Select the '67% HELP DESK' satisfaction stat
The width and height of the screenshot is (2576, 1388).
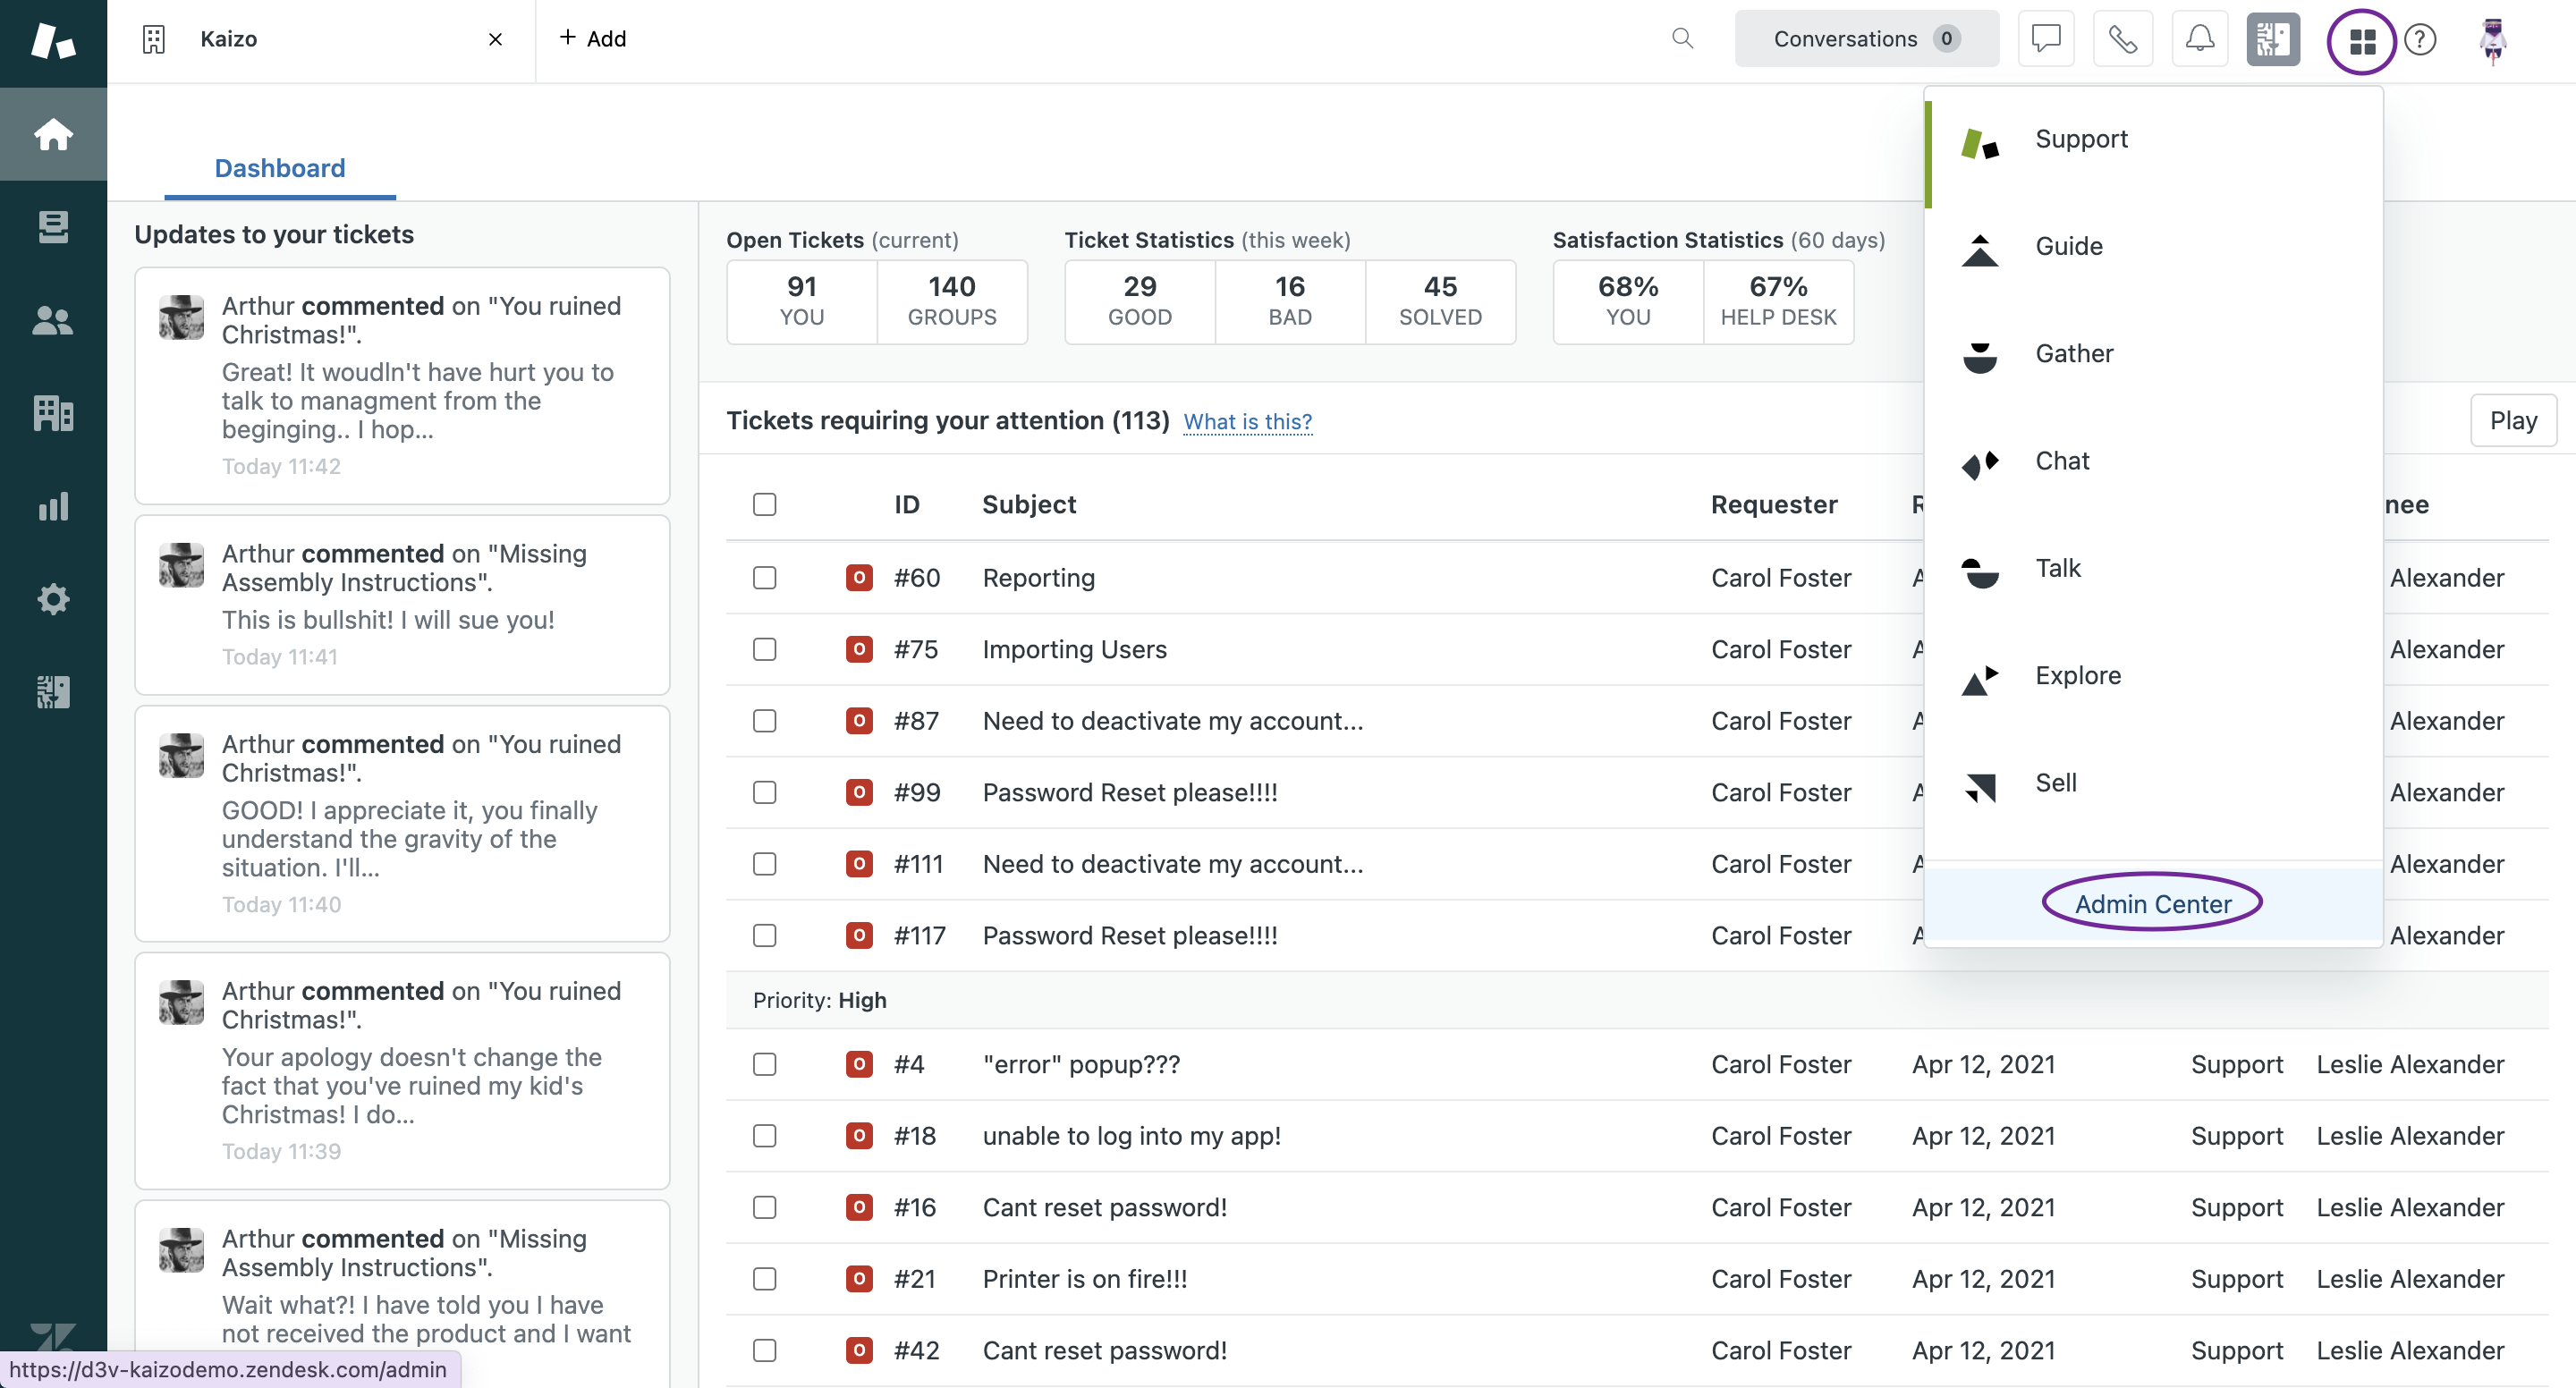(1778, 302)
